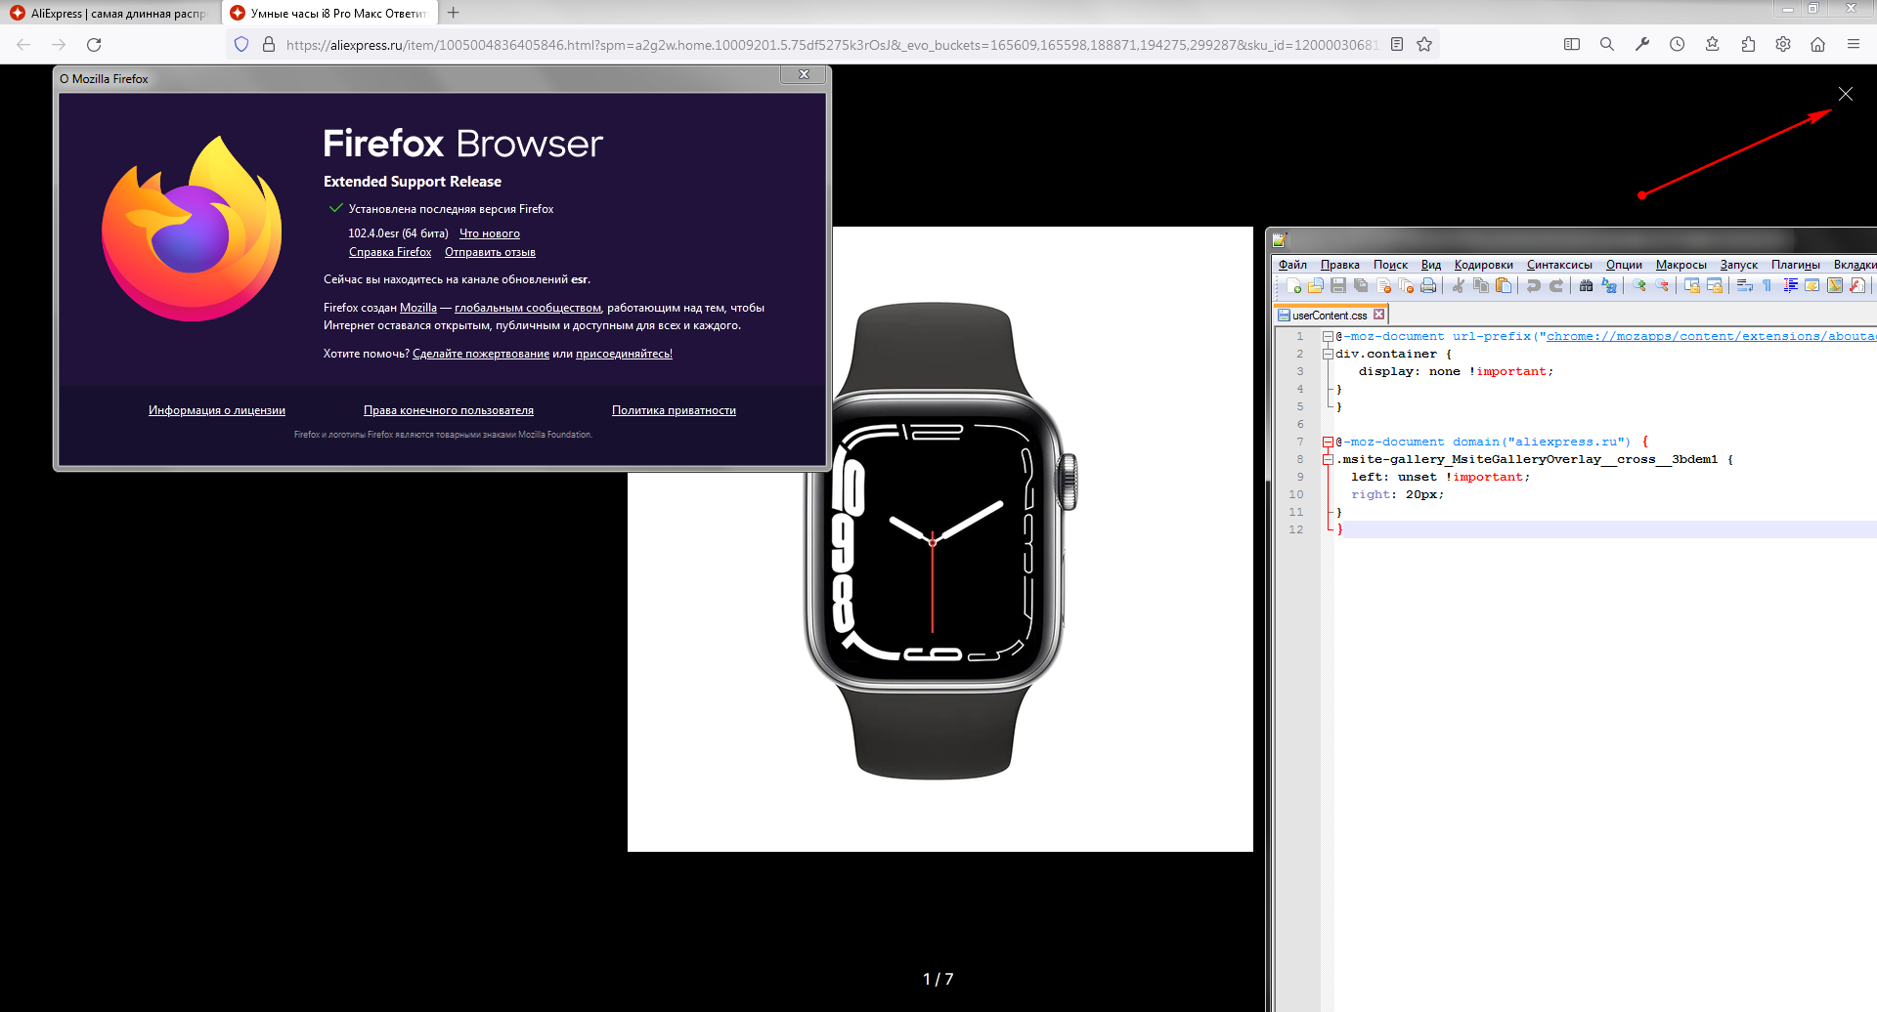This screenshot has width=1877, height=1012.
Task: Click Zoom Out icon in Notepad++
Action: tap(1662, 285)
